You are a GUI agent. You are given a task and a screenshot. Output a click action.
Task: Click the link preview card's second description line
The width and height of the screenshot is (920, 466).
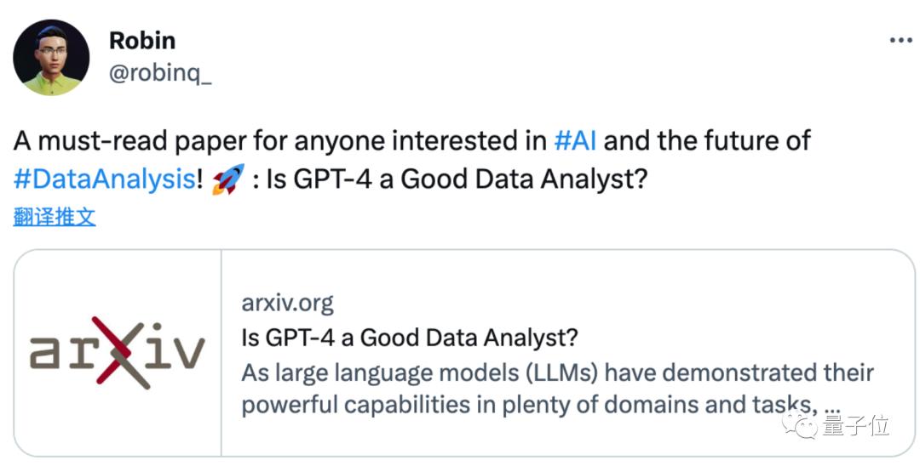tap(541, 405)
